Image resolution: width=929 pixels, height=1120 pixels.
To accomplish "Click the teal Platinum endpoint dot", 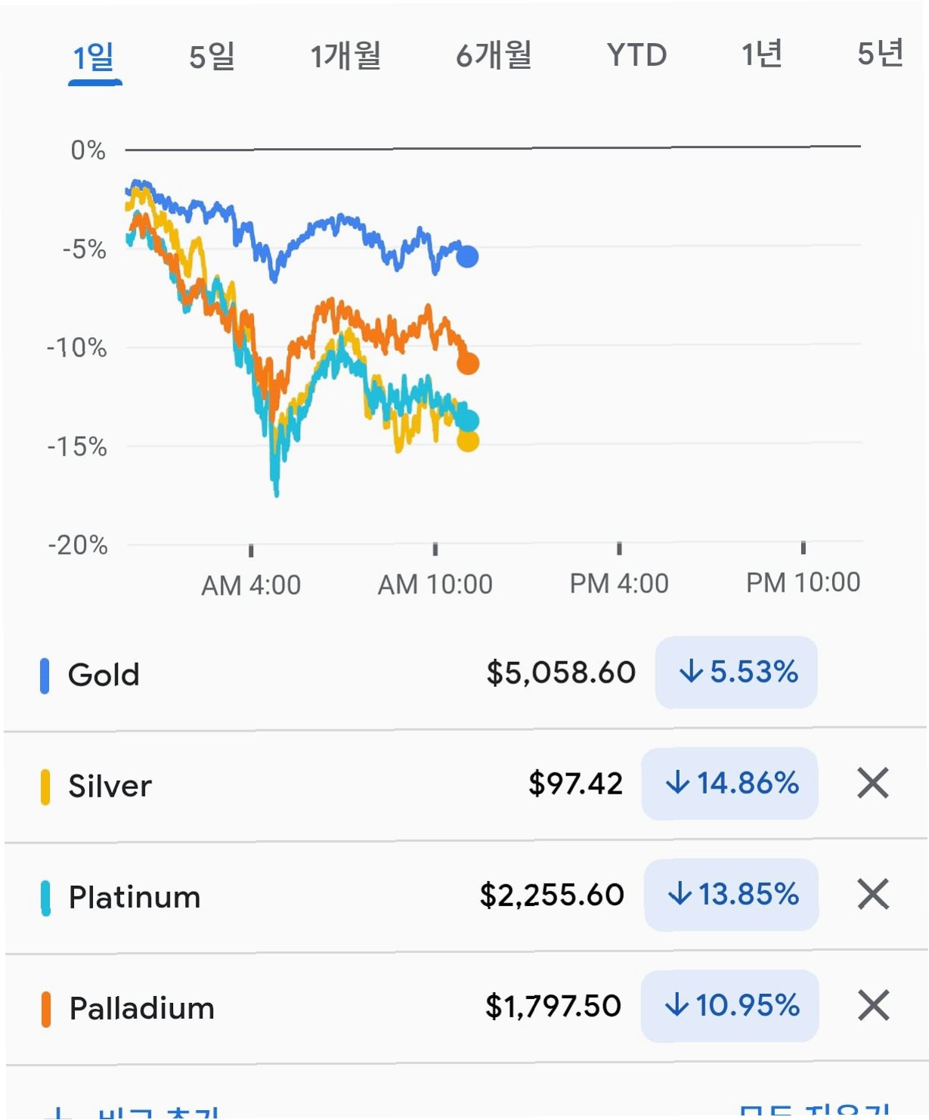I will click(468, 420).
